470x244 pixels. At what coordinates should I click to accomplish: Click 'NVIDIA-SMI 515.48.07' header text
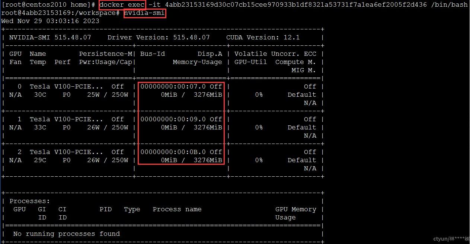pyautogui.click(x=50, y=38)
